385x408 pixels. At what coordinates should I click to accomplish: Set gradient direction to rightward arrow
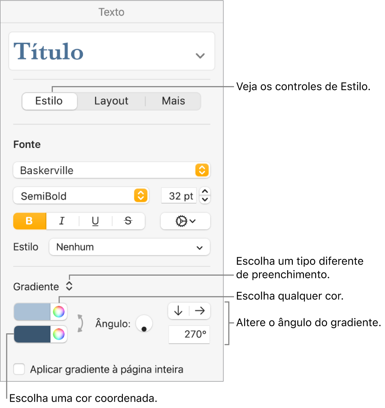199,311
